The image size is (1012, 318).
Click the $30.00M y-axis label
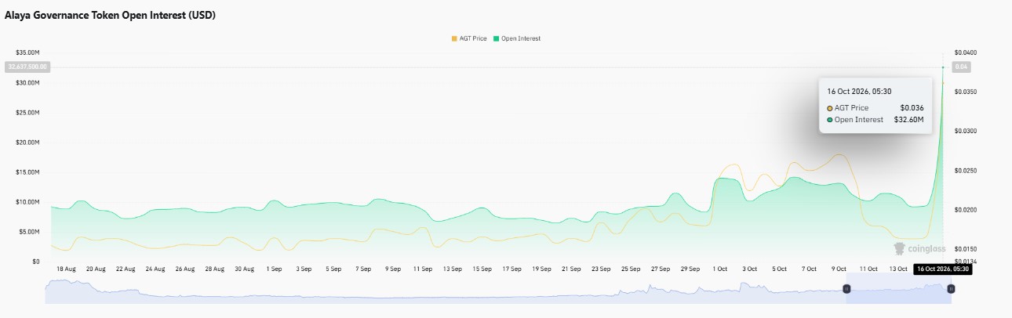point(27,82)
